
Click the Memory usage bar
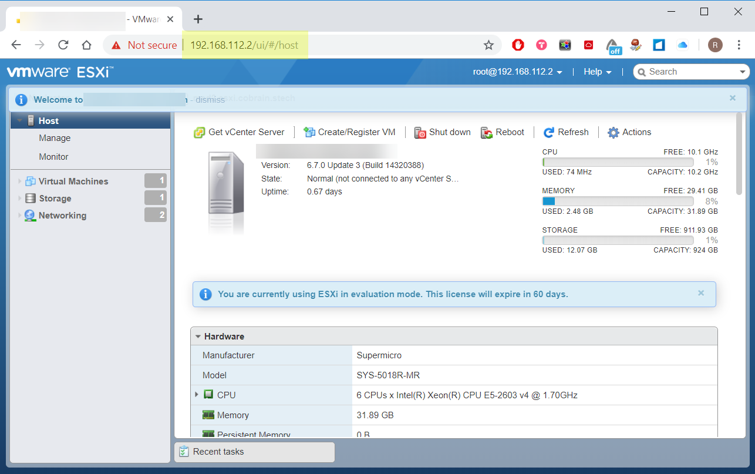coord(618,201)
